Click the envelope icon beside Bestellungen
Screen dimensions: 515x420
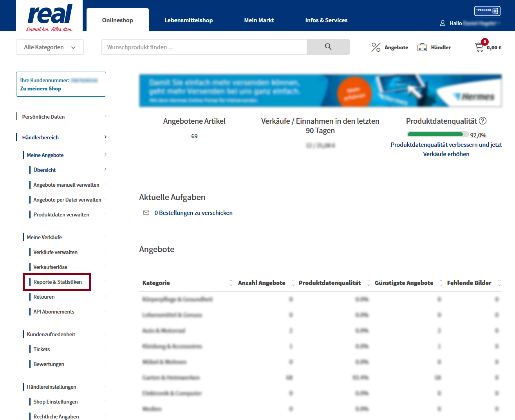click(146, 213)
